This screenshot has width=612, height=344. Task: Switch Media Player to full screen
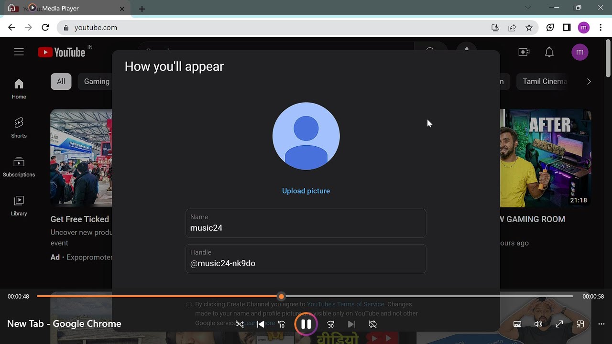[x=559, y=324]
